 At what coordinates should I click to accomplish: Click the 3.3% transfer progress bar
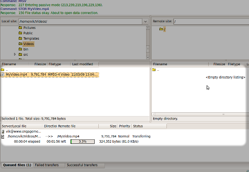[x=83, y=141]
